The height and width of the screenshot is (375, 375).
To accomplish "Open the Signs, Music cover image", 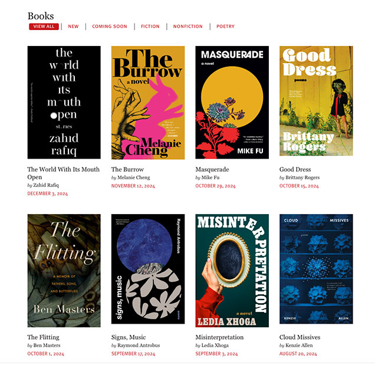I will [148, 269].
